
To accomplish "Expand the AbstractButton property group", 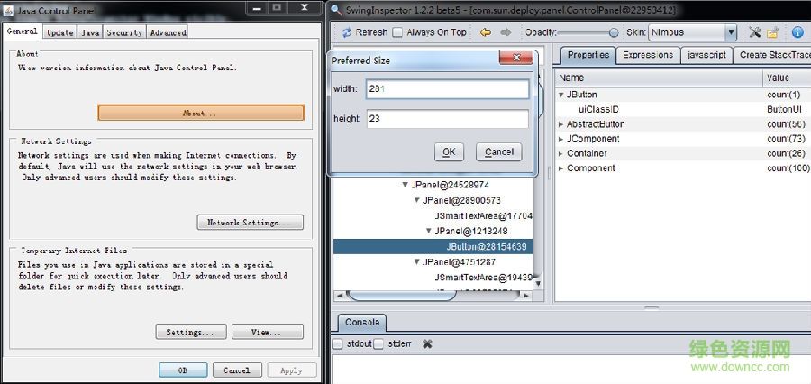I will click(x=560, y=124).
